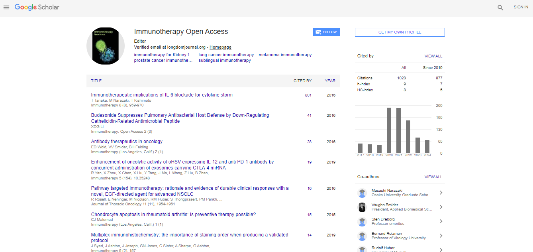Click Get My Own Profile button
This screenshot has height=252, width=533.
(x=400, y=32)
